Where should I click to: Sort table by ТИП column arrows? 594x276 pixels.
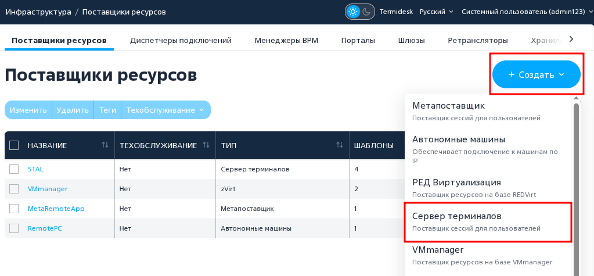pyautogui.click(x=340, y=145)
